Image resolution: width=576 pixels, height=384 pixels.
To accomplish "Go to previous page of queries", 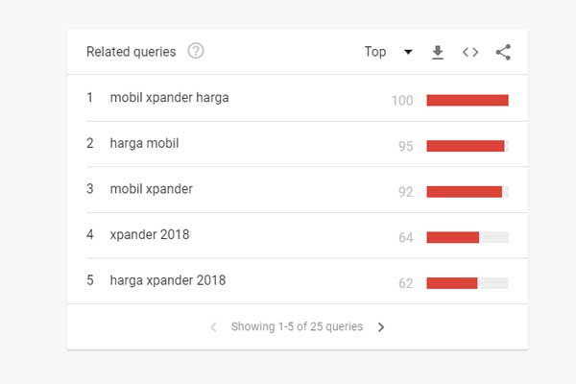I will tap(213, 326).
